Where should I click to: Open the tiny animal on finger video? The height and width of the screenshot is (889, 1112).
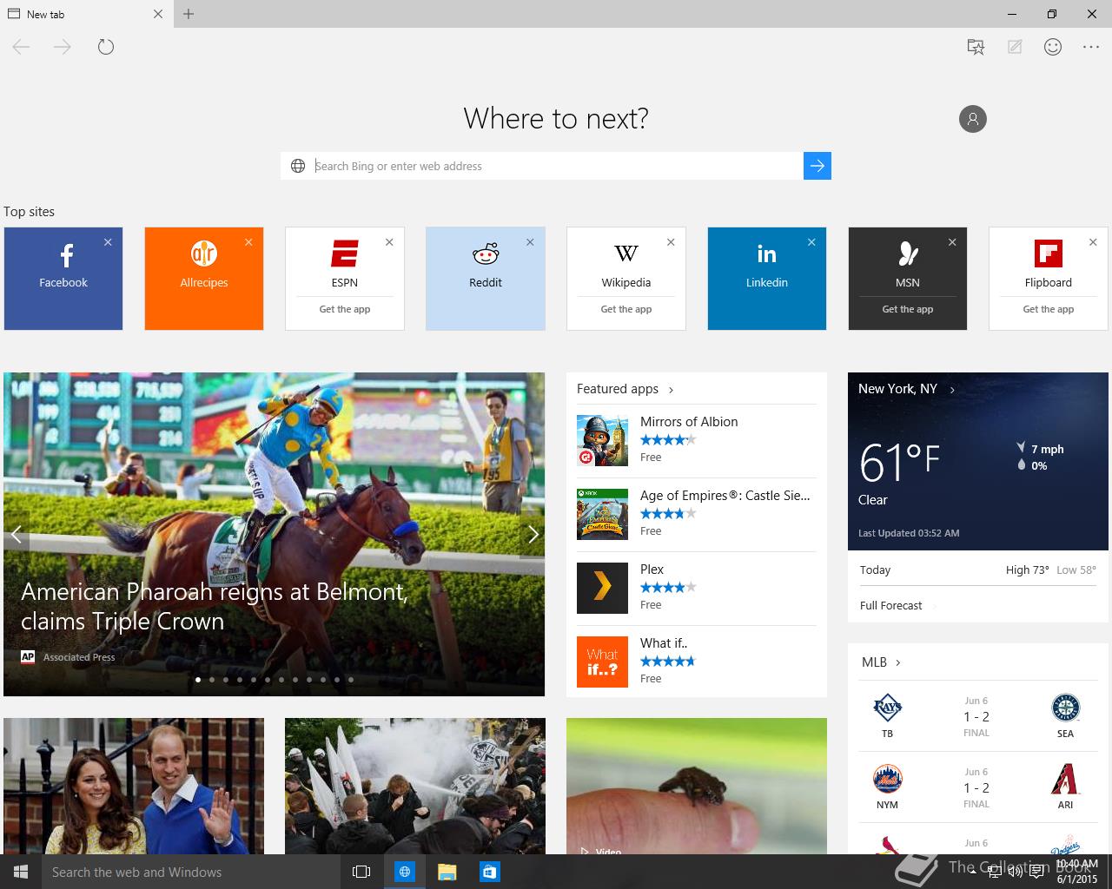pyautogui.click(x=697, y=786)
